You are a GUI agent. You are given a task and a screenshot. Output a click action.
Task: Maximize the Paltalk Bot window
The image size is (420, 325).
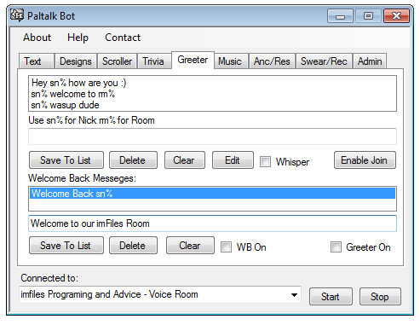(x=368, y=16)
